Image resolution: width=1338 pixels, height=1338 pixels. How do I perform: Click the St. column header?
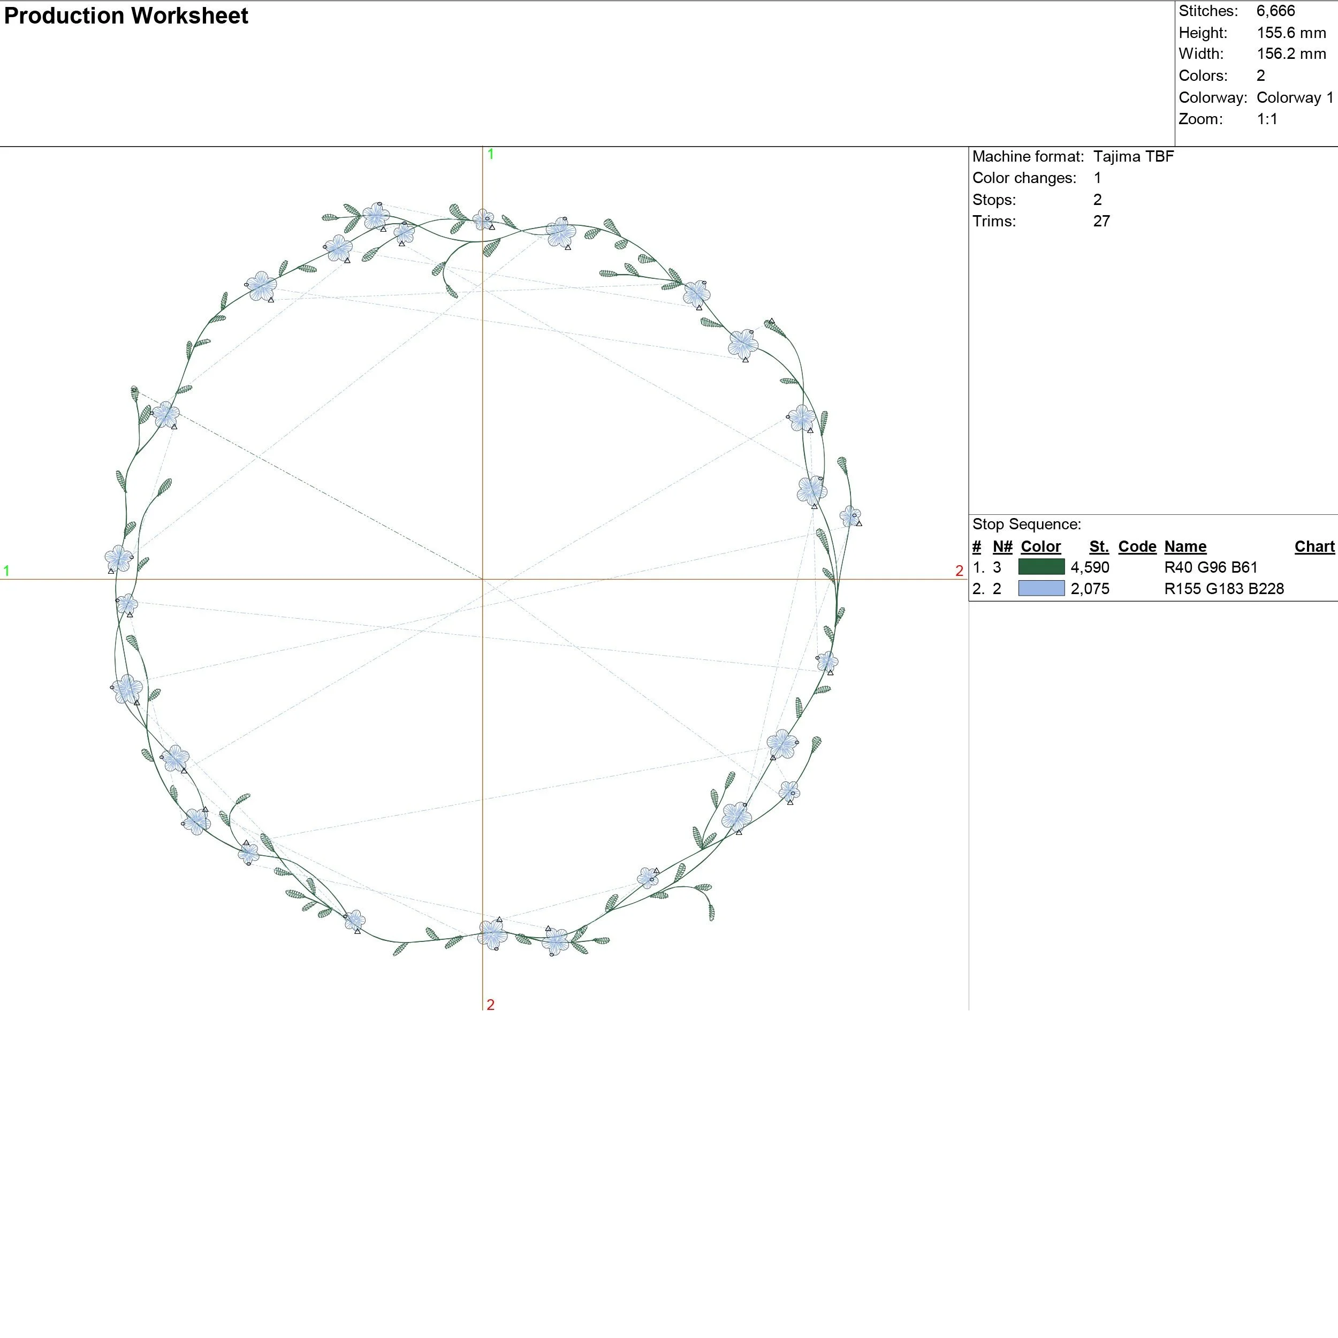1098,546
